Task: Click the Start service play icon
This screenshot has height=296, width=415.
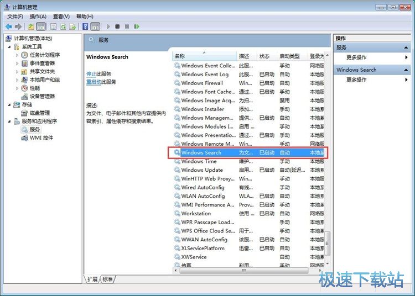Action: (108, 27)
